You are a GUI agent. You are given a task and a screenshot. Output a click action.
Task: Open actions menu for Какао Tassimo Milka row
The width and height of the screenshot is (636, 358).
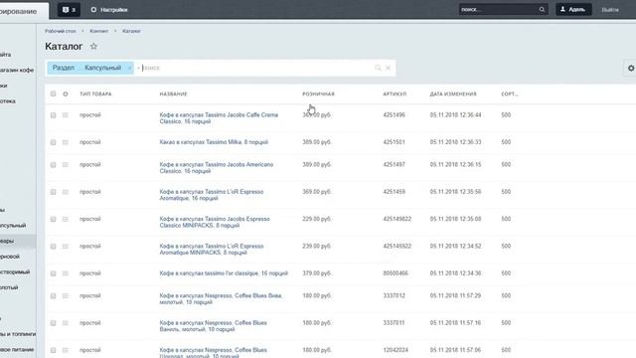point(66,142)
